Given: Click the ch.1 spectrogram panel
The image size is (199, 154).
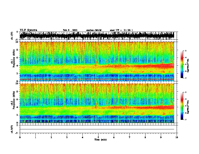Looking at the screenshot, I should (x=97, y=61).
